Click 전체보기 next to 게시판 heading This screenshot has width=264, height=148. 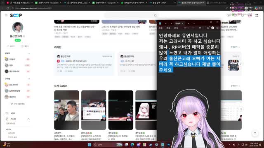pyautogui.click(x=235, y=47)
